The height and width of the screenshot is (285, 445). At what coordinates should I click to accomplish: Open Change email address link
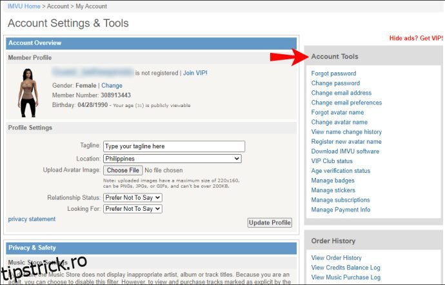click(x=341, y=93)
